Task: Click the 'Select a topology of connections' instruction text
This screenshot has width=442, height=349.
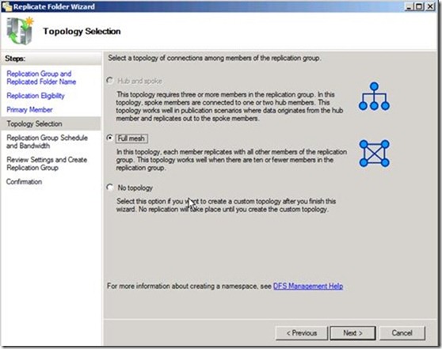Action: tap(215, 58)
